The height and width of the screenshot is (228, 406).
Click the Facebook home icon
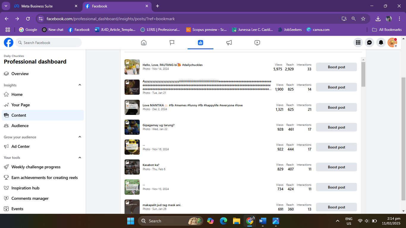(x=144, y=42)
